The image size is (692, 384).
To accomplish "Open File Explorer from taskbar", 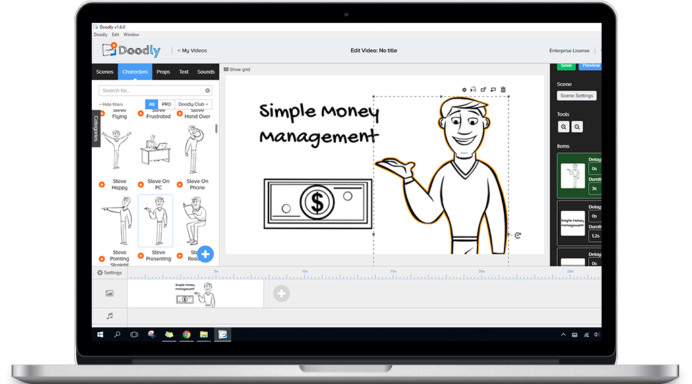I will pyautogui.click(x=204, y=335).
